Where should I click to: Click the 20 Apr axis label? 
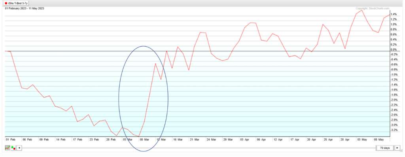[312, 140]
